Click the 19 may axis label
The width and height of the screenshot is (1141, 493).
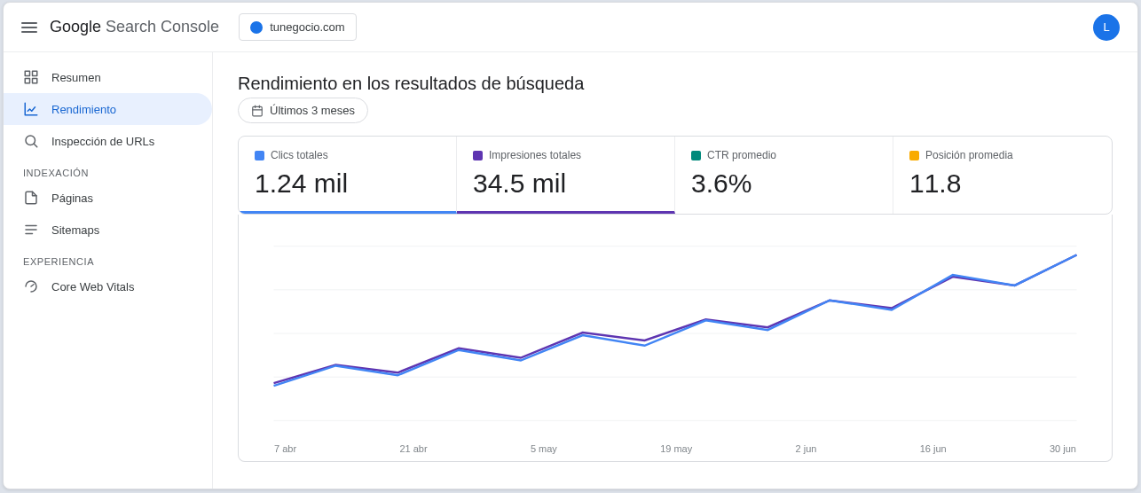(x=676, y=449)
